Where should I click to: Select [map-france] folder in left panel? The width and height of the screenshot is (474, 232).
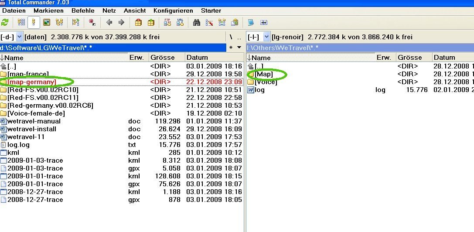point(122,74)
